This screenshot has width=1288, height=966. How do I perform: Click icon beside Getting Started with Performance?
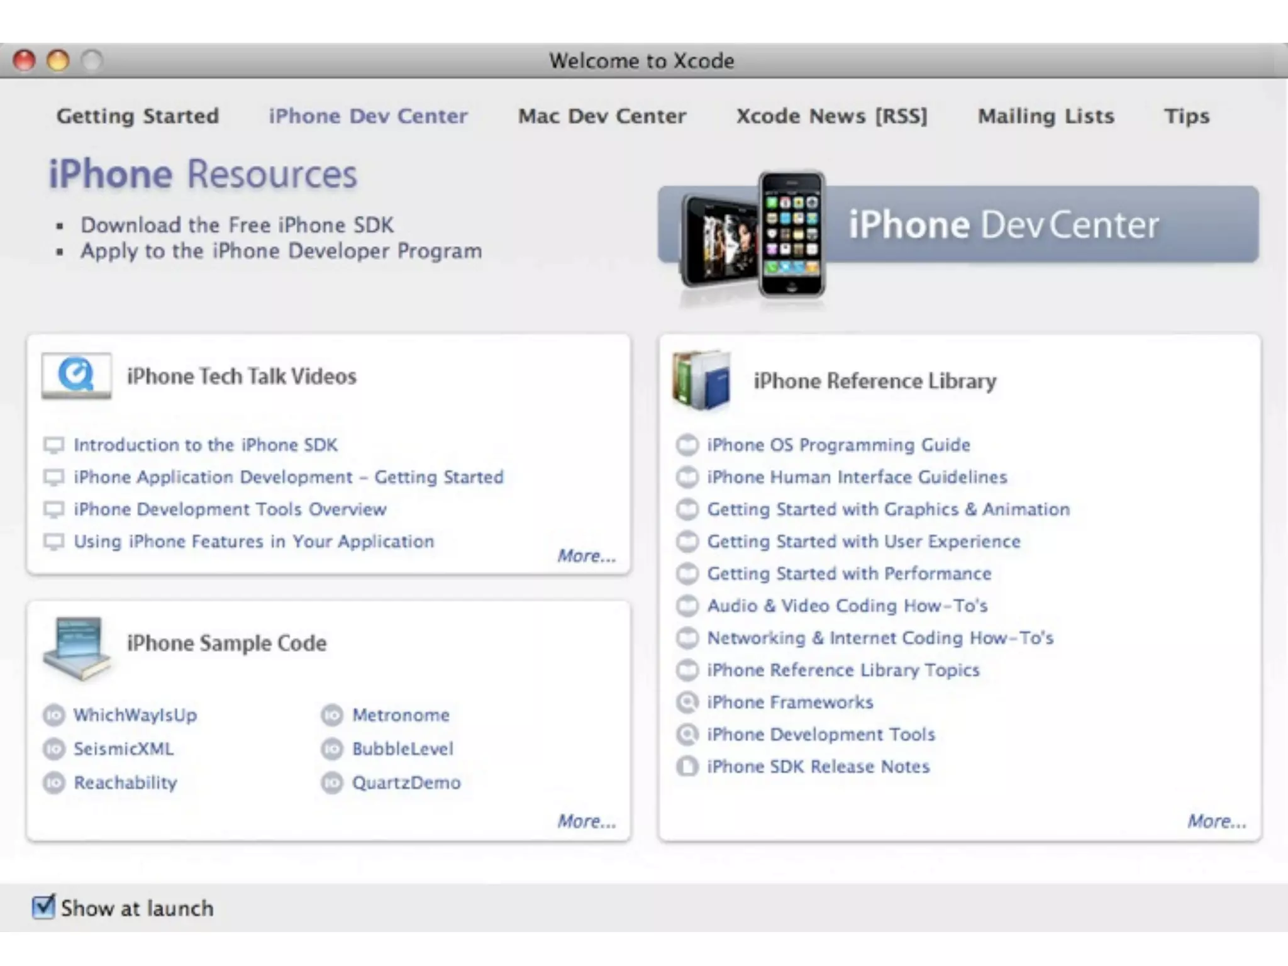tap(687, 573)
